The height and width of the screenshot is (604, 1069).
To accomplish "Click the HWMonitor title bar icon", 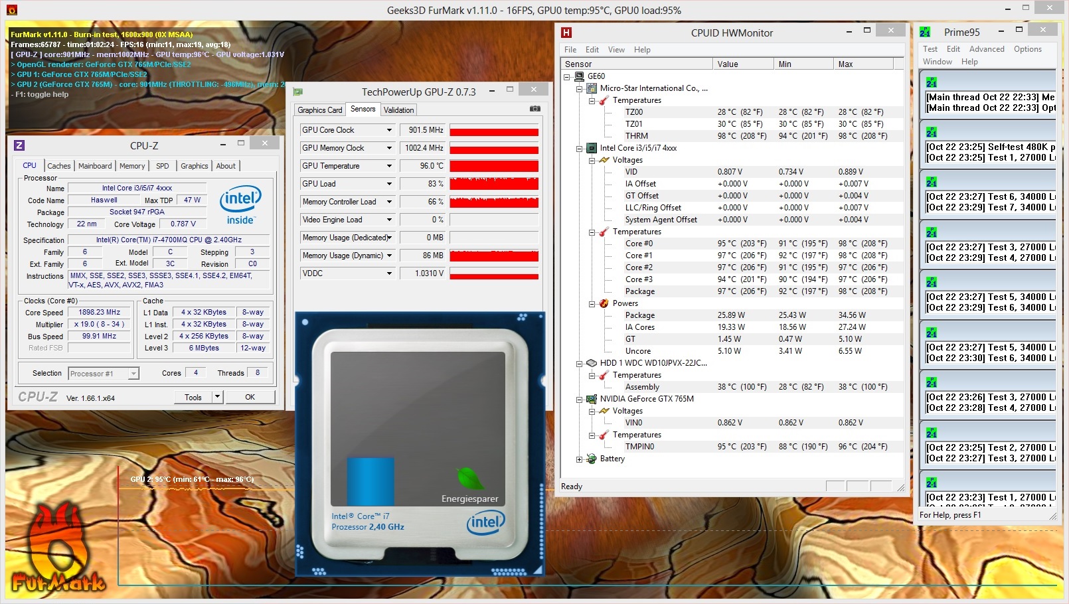I will [x=566, y=33].
